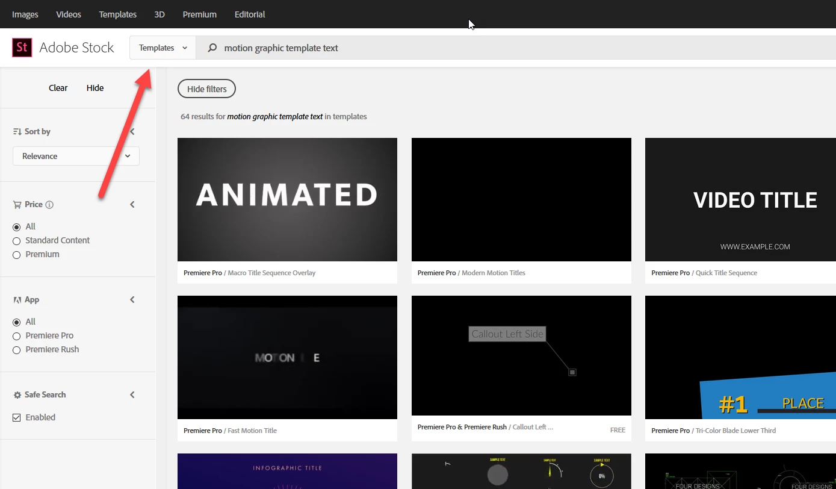Select Premium price option

tap(17, 255)
